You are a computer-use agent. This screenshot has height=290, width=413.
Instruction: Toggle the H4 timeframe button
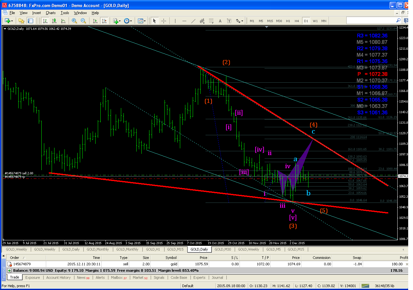(297, 21)
